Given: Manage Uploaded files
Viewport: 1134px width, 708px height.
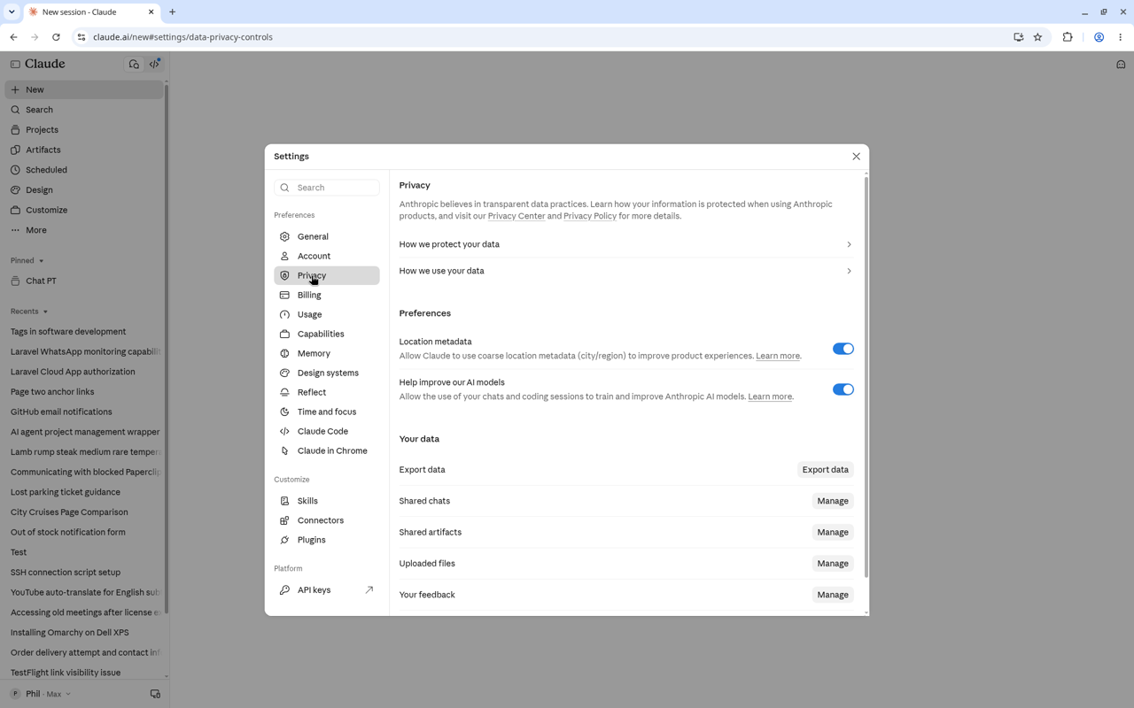Looking at the screenshot, I should [x=833, y=564].
